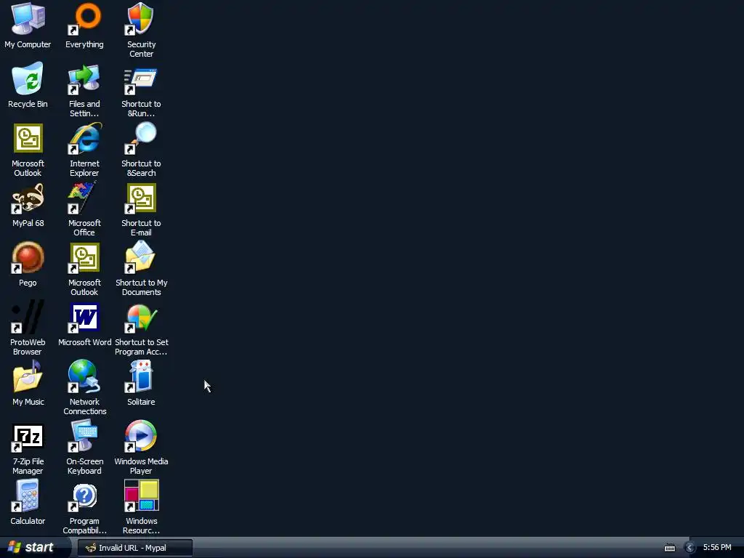Image resolution: width=744 pixels, height=558 pixels.
Task: Select the My Music folder icon
Action: [28, 377]
